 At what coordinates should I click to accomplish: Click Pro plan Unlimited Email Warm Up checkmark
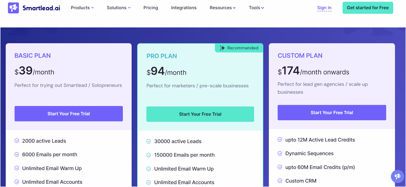click(149, 169)
